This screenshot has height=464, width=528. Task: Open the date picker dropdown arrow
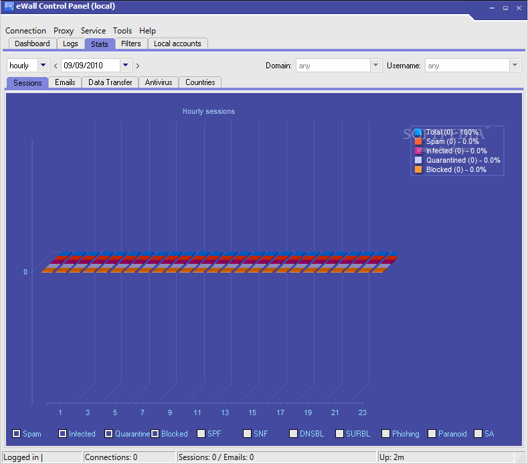click(x=126, y=65)
